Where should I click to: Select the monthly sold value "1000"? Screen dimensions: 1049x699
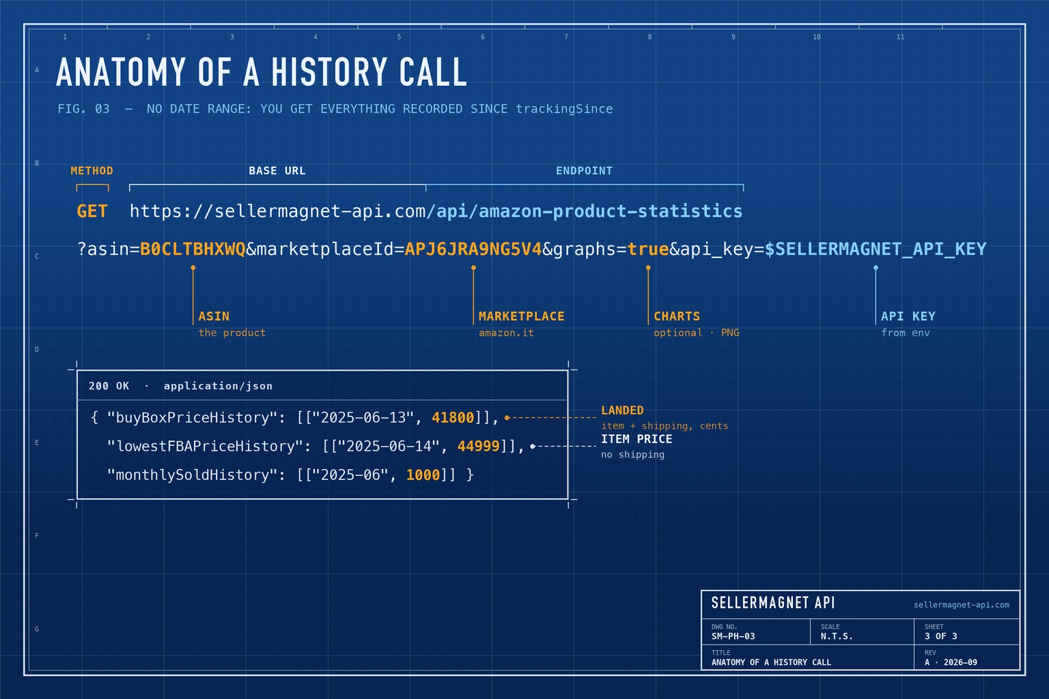(423, 475)
